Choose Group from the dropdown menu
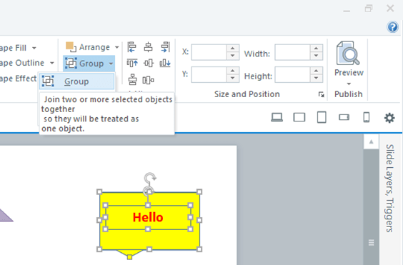This screenshot has width=403, height=265. pyautogui.click(x=76, y=81)
